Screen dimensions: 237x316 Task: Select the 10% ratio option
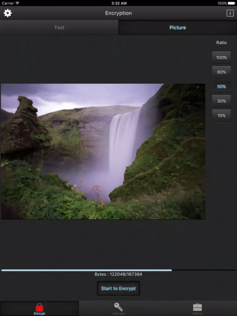point(222,116)
